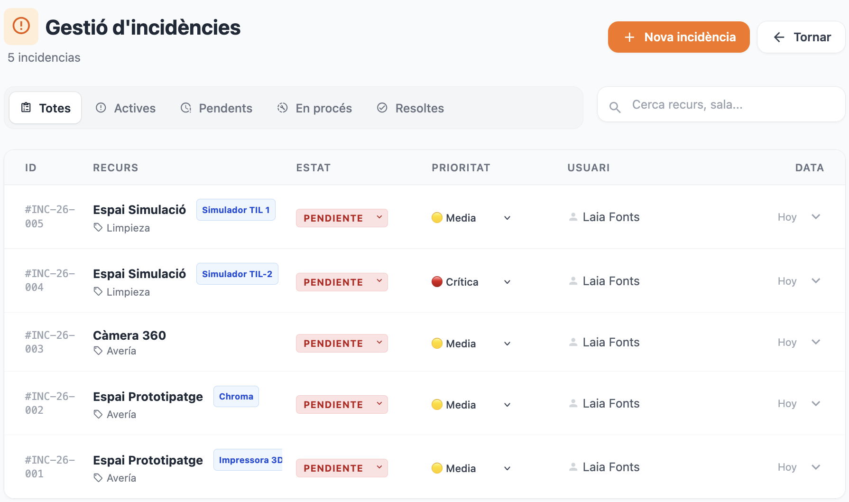Click the Hoy date in row INC-26-001
The image size is (849, 502).
[787, 467]
